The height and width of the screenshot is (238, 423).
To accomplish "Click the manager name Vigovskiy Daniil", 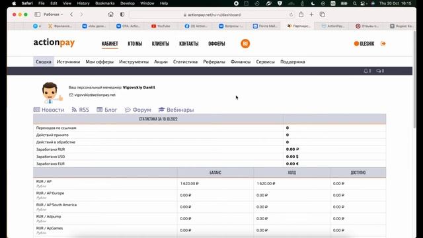I will [139, 87].
